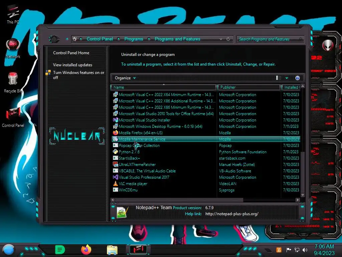The width and height of the screenshot is (342, 257).
Task: Select the Popcap Collection row
Action: pyautogui.click(x=206, y=145)
